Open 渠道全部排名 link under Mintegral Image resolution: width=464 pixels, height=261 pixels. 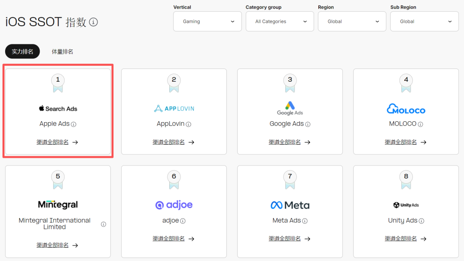58,245
